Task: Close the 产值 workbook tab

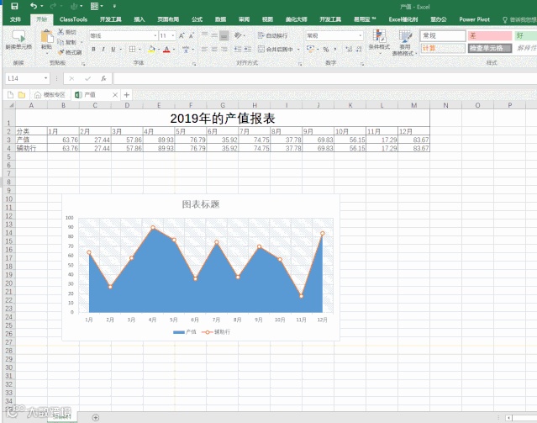Action: 115,95
